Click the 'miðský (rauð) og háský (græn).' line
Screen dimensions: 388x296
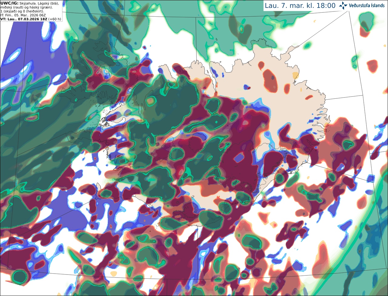coord(26,7)
